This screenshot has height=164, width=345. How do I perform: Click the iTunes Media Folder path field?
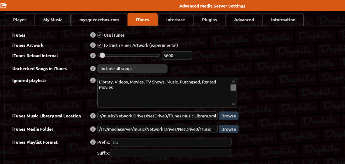pyautogui.click(x=158, y=129)
